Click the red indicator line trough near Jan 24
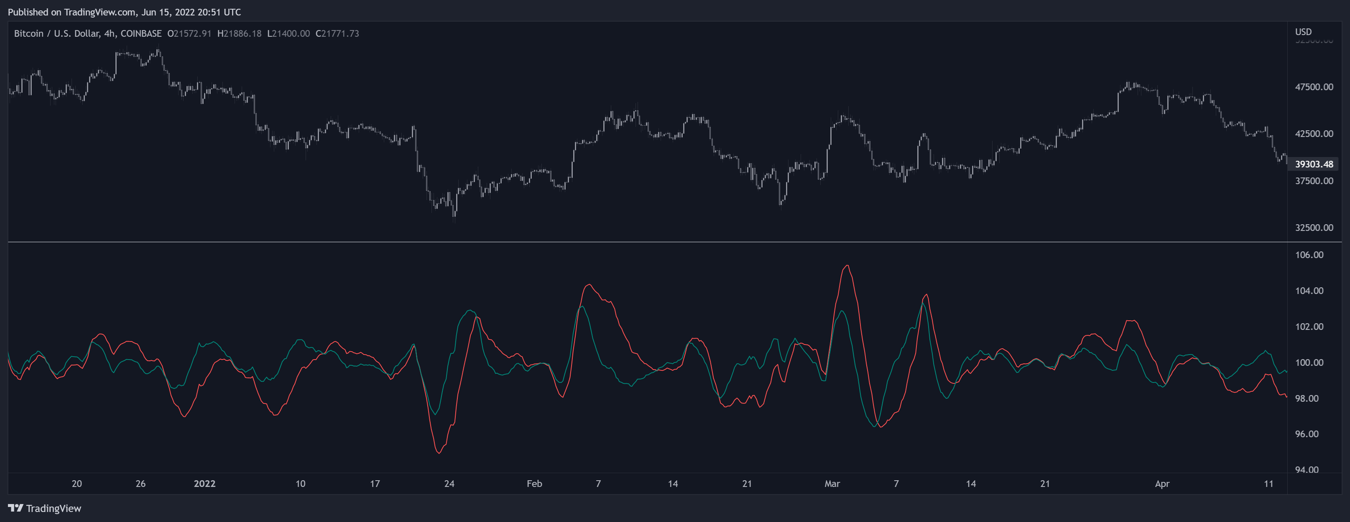 [439, 452]
